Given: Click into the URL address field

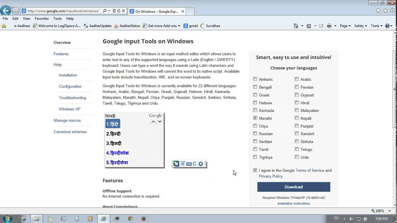Looking at the screenshot, I should (x=63, y=11).
